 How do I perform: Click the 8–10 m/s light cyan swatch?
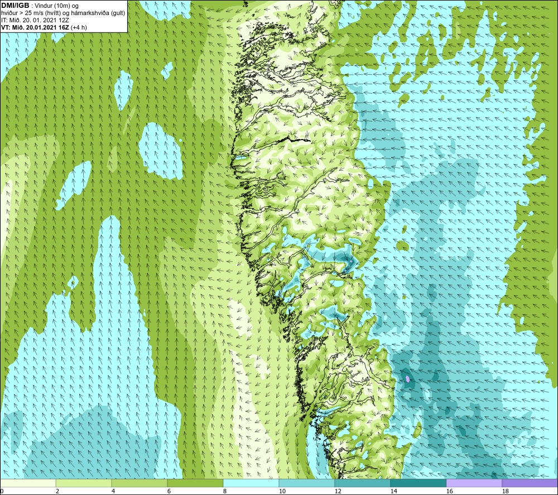tap(251, 483)
